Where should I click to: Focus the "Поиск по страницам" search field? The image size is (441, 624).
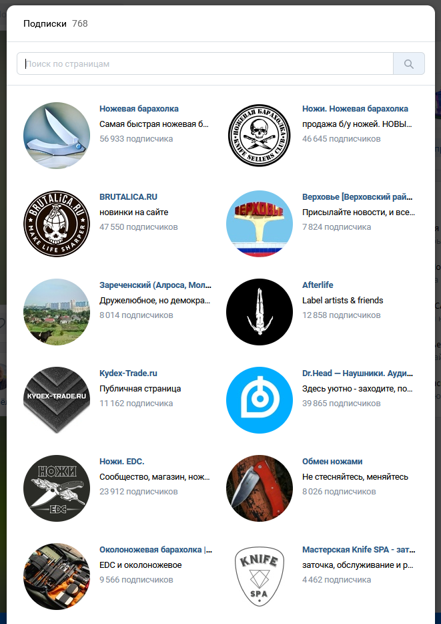(205, 63)
